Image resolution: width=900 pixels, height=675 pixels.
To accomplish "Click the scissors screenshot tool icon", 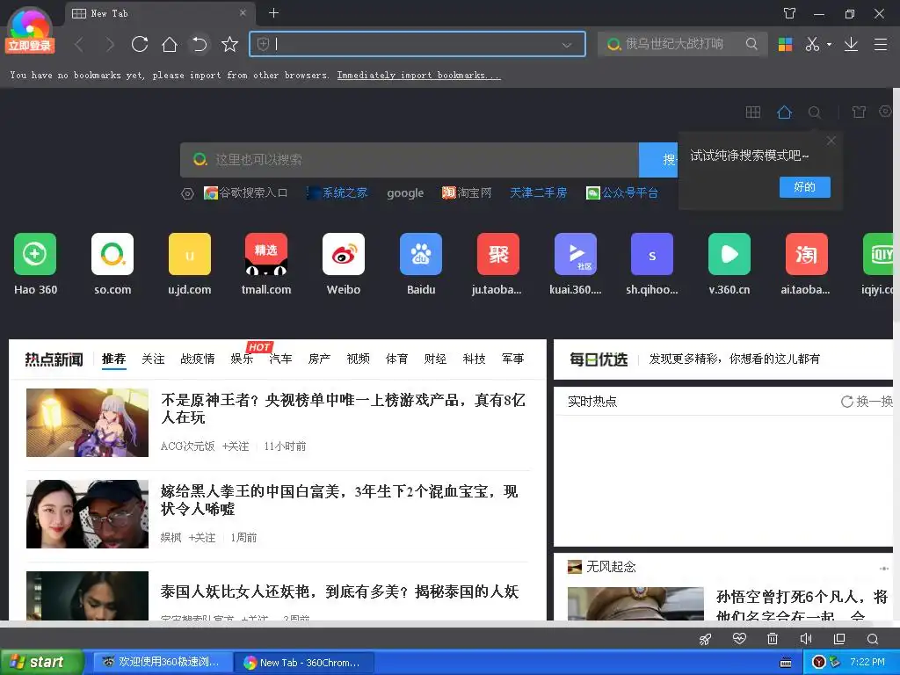I will [812, 44].
